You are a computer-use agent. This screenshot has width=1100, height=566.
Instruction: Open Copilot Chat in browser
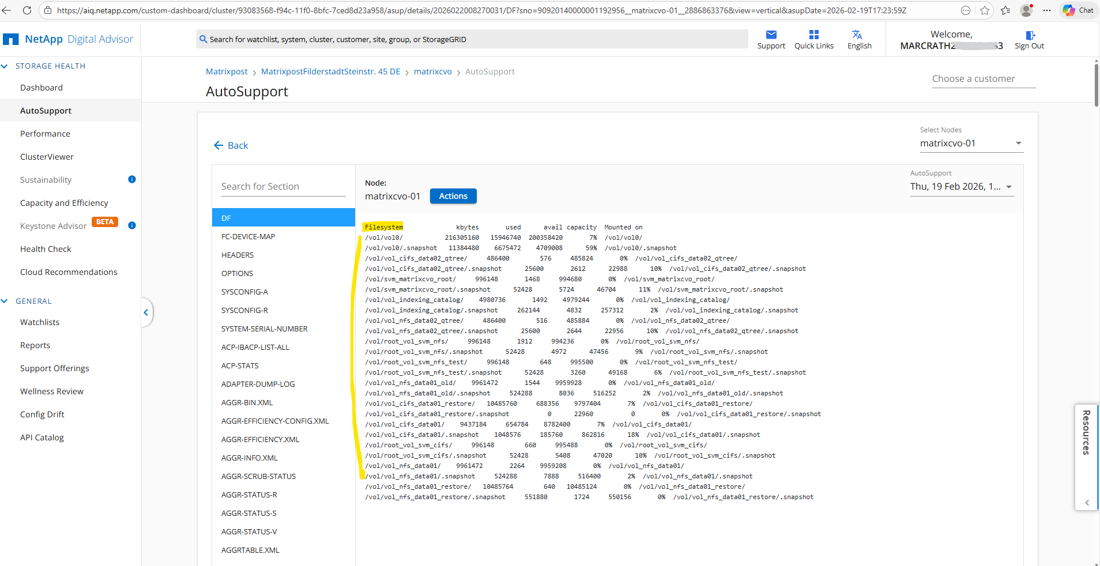1078,10
